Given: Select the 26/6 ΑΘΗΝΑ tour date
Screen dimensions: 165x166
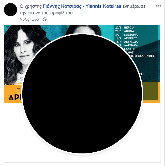Looking at the screenshot, I should pyautogui.click(x=125, y=31).
